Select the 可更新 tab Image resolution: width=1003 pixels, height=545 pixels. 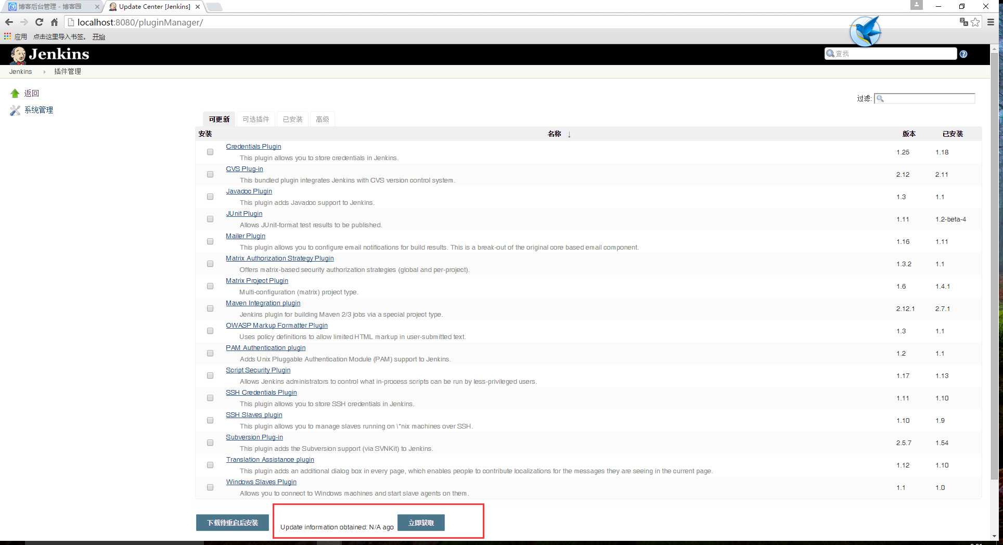tap(219, 119)
